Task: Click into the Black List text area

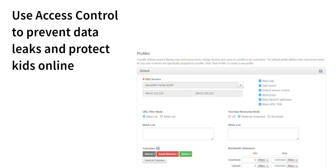Action: (178, 134)
